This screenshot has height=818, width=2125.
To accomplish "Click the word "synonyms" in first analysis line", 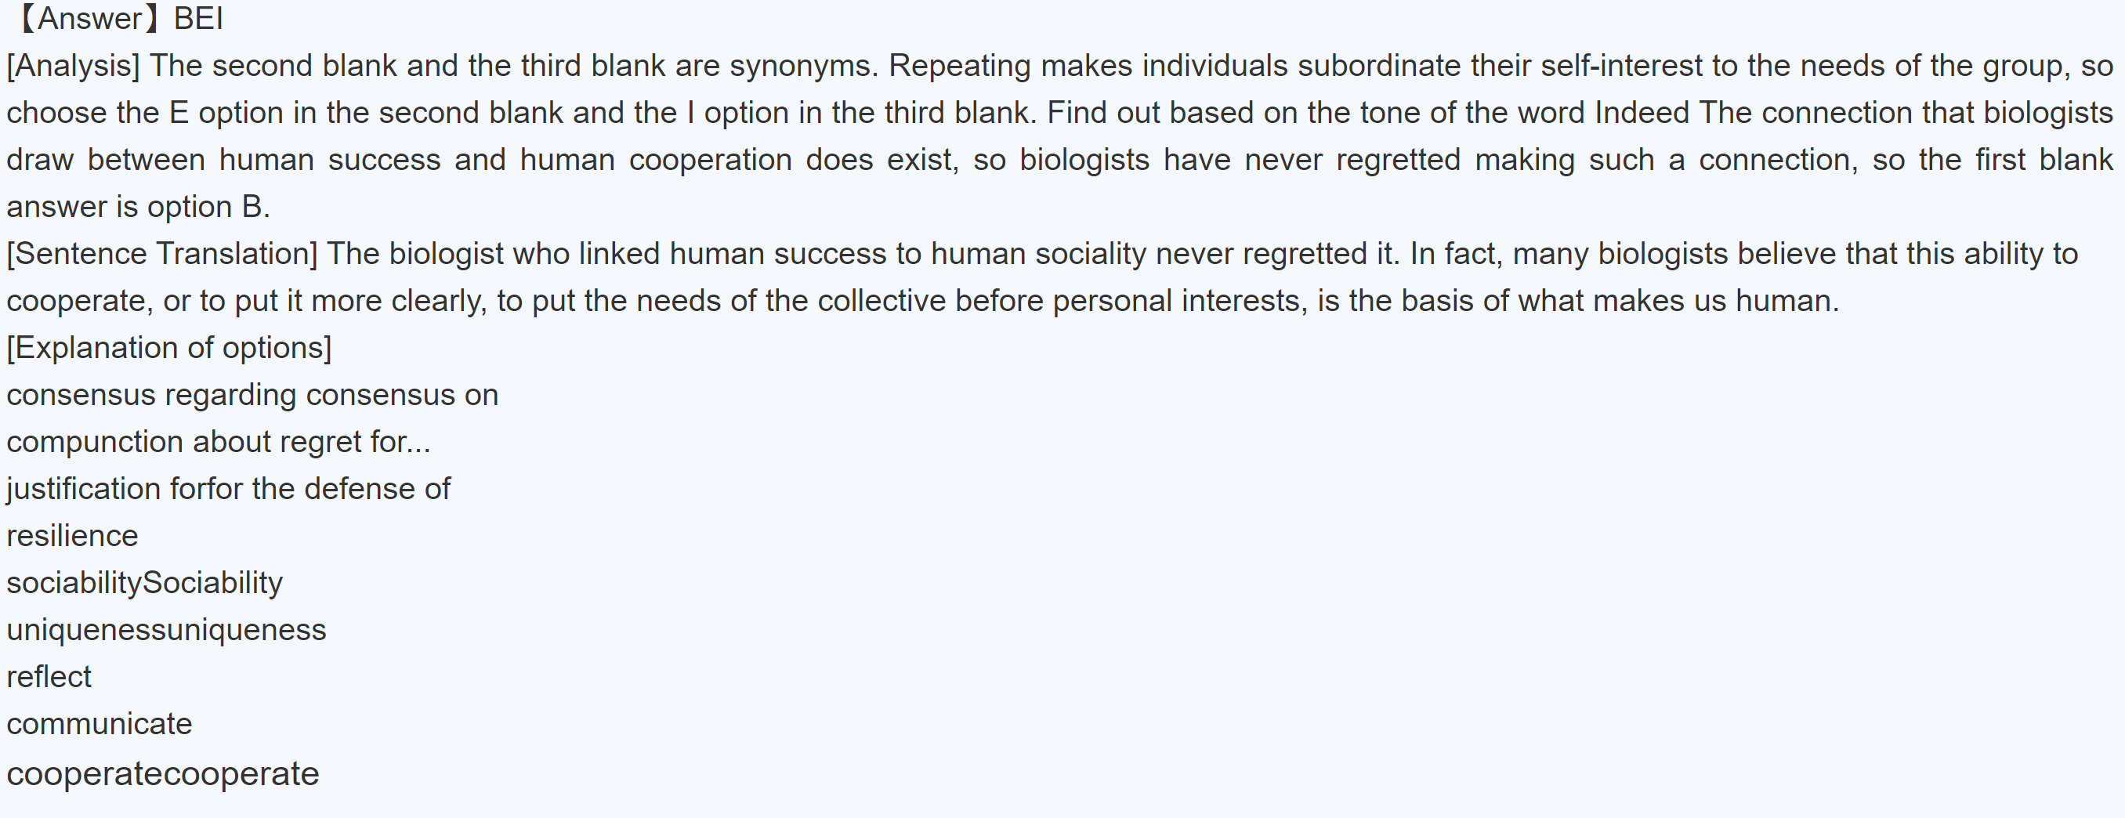I will pyautogui.click(x=800, y=66).
